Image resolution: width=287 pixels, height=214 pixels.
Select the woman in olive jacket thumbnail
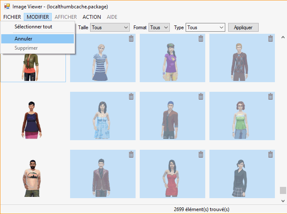(33, 68)
